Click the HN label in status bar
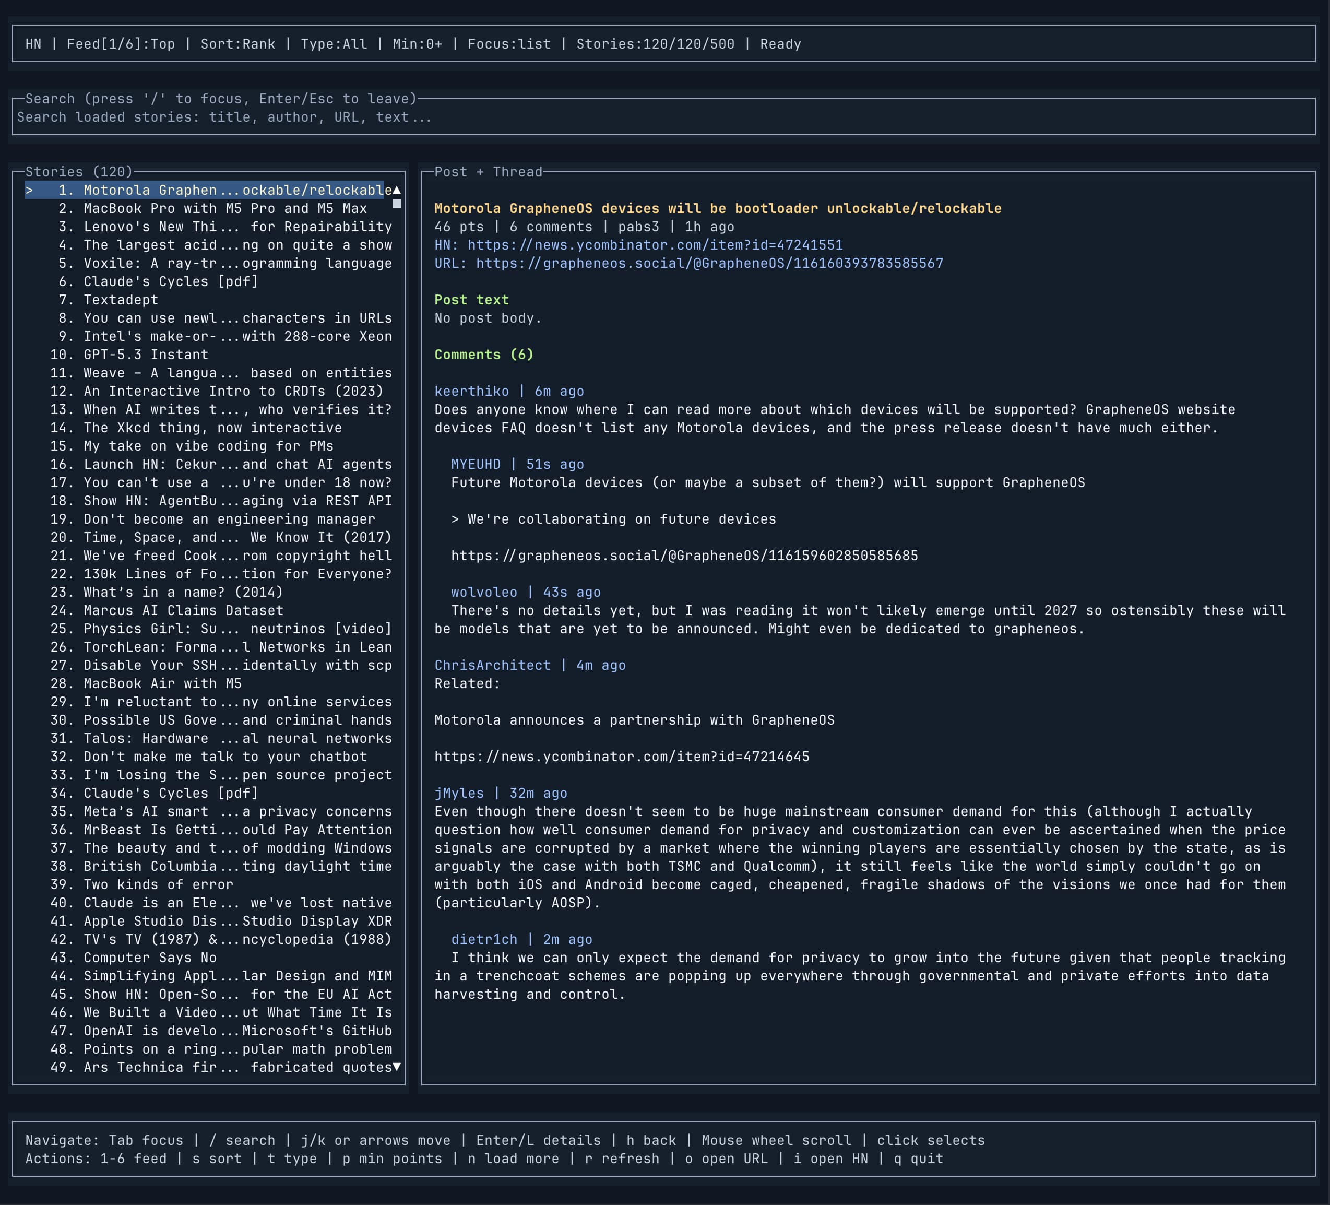 click(x=34, y=43)
